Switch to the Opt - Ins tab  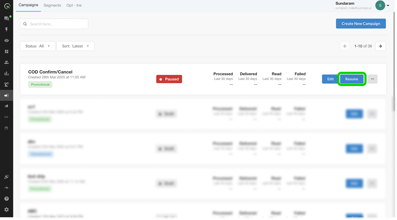pos(74,5)
